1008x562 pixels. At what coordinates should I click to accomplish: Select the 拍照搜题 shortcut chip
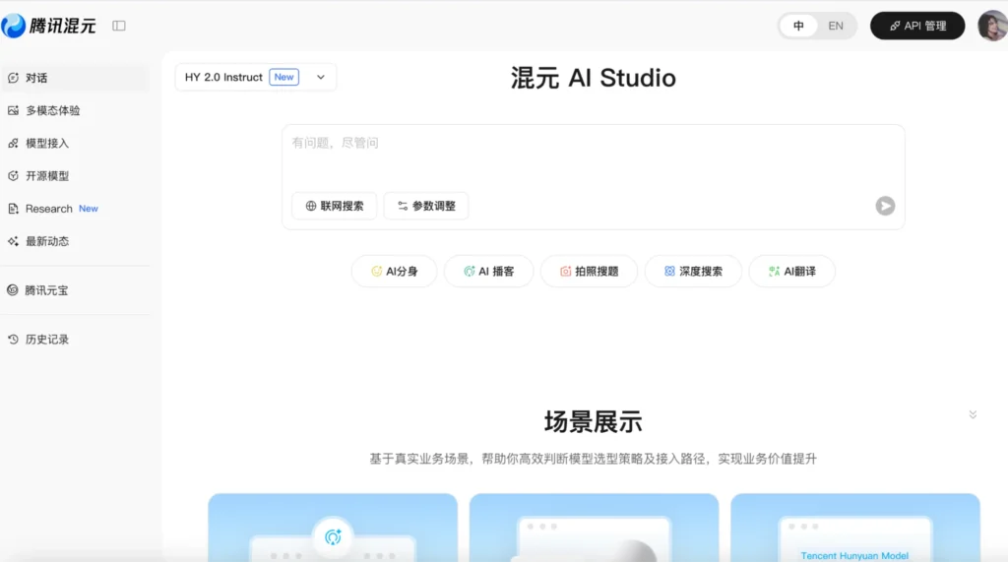(589, 272)
